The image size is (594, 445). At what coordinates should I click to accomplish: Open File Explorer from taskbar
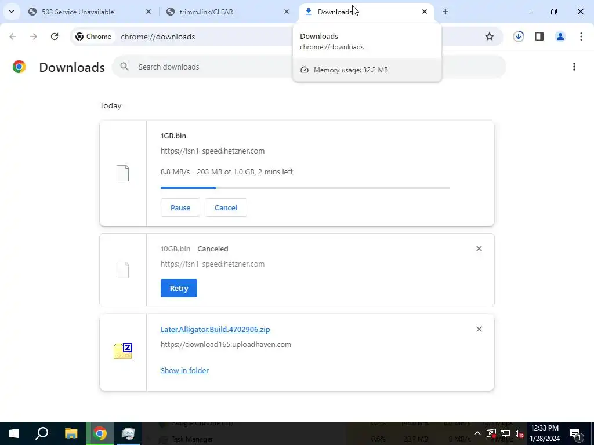pyautogui.click(x=71, y=433)
